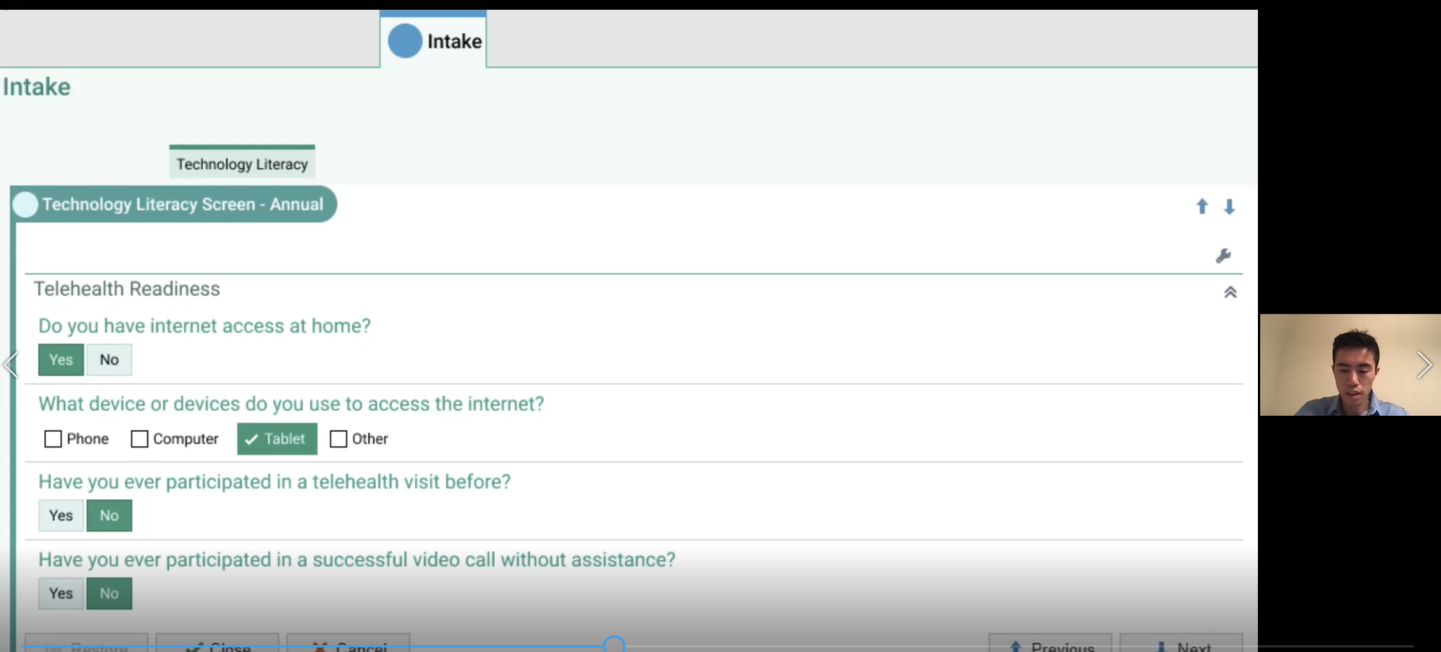Select Yes for successful video call question
The image size is (1441, 652).
(60, 593)
